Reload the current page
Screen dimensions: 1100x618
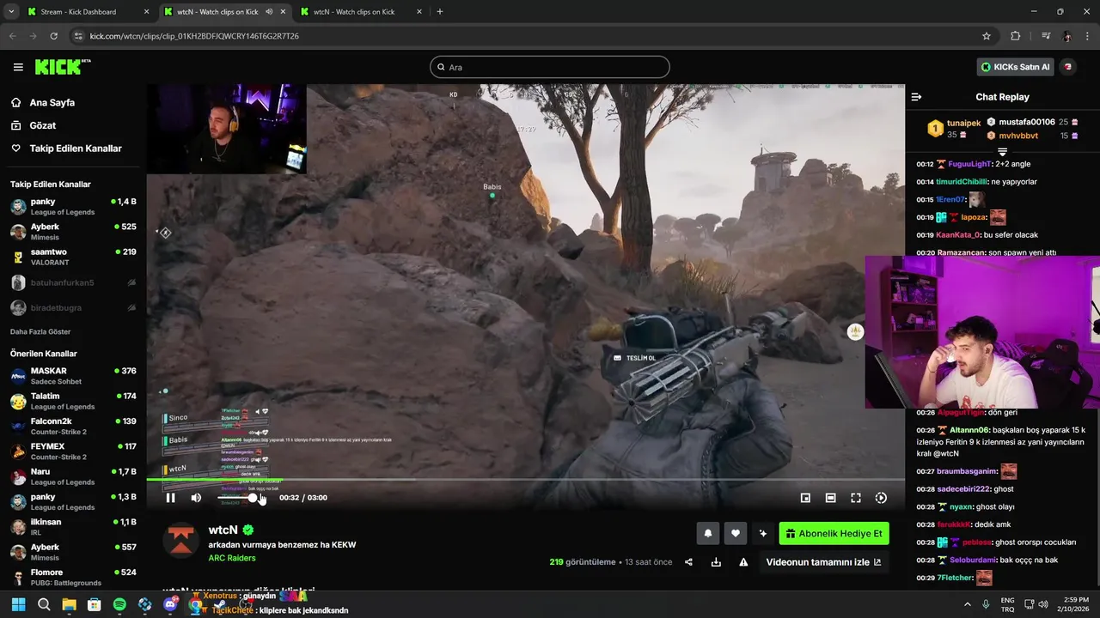tap(53, 36)
